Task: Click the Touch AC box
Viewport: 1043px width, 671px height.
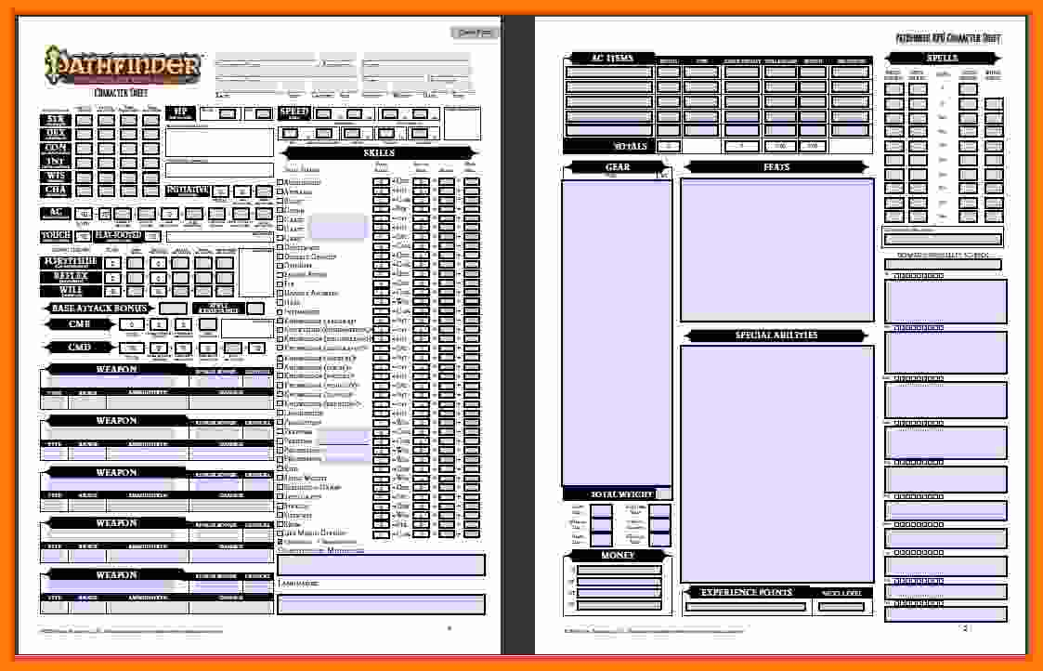Action: click(83, 236)
